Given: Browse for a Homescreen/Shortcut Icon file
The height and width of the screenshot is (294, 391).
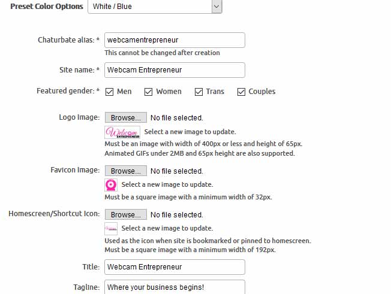Looking at the screenshot, I should pos(125,214).
